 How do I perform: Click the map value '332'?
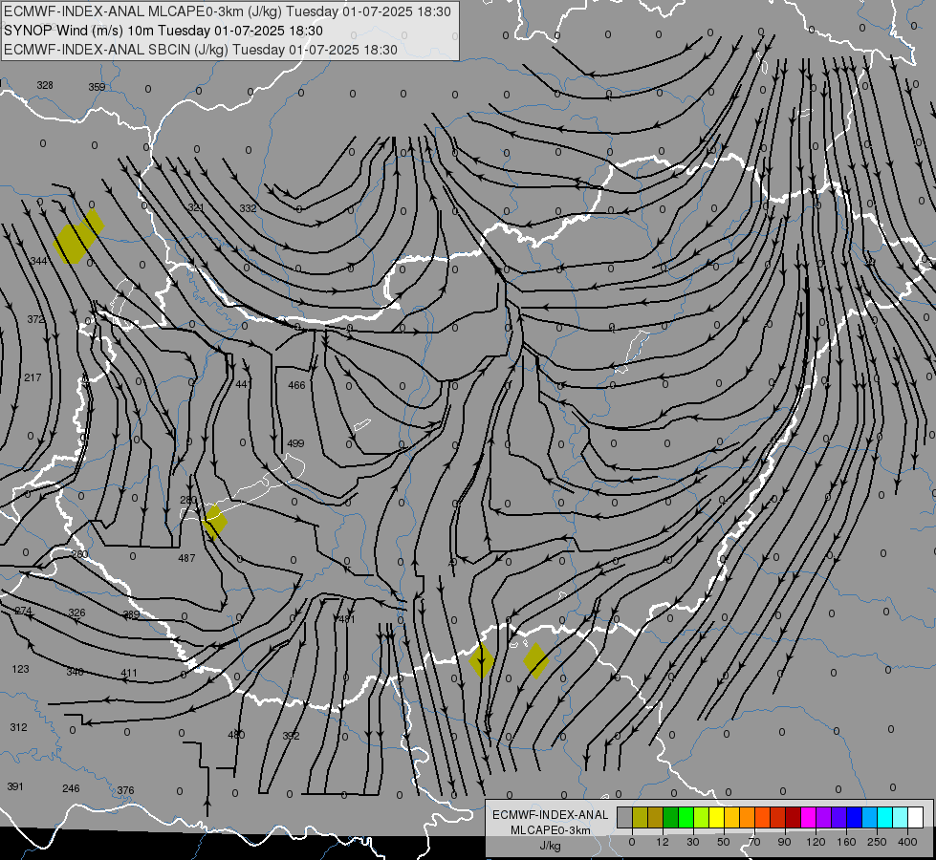pyautogui.click(x=248, y=208)
